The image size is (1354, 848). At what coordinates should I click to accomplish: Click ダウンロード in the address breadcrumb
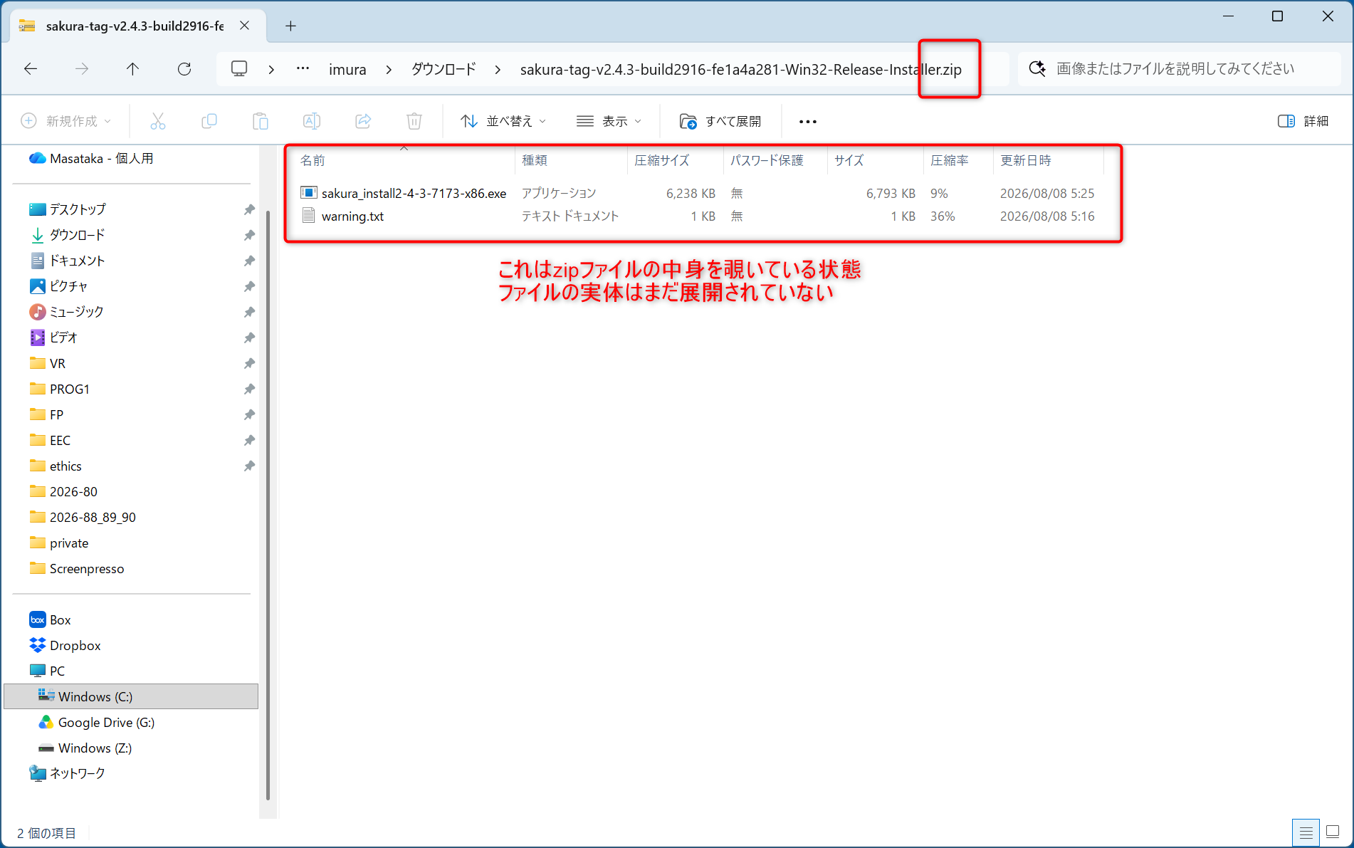coord(444,69)
